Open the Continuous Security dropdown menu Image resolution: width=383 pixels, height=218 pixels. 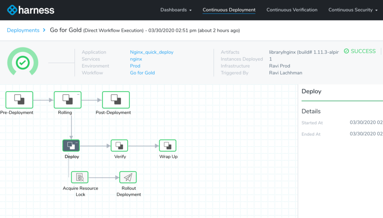353,10
